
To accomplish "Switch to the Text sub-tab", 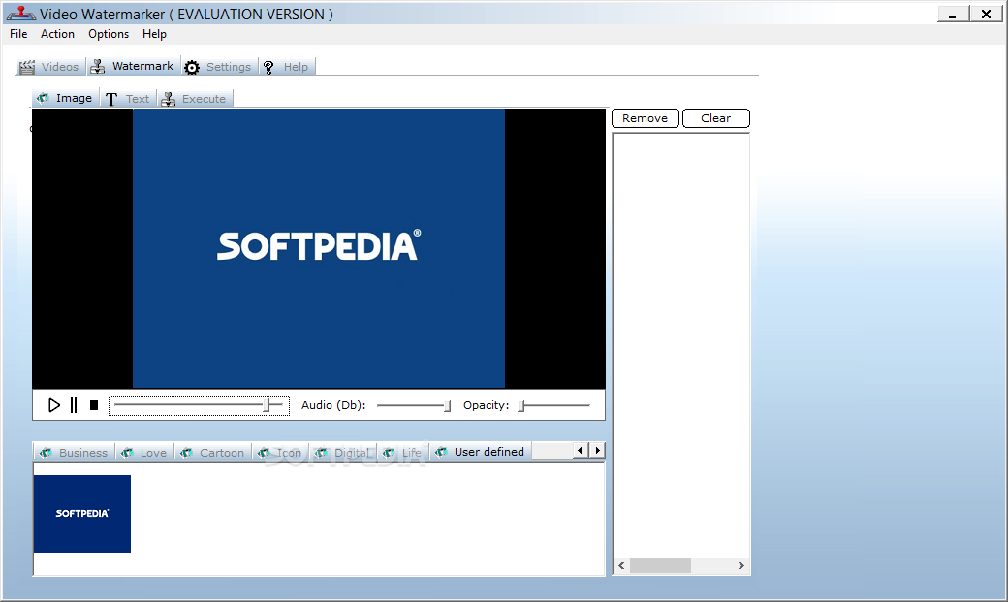I will point(128,99).
